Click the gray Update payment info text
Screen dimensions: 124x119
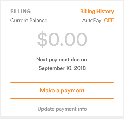62,109
